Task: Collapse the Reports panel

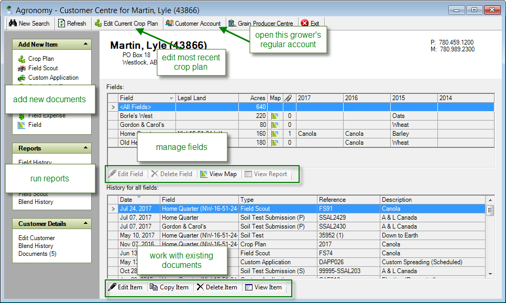Action: (85, 148)
